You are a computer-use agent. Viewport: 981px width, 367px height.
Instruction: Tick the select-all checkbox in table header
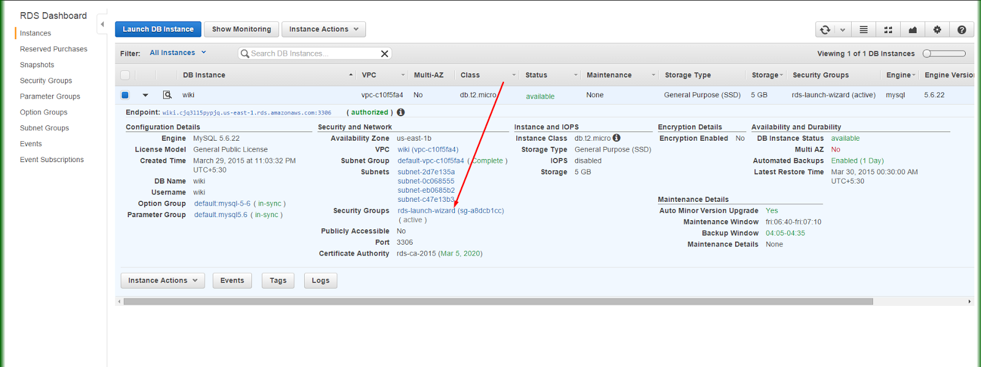125,75
